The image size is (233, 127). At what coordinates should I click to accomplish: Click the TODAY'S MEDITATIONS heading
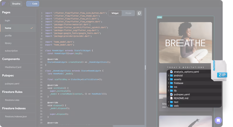pyautogui.click(x=186, y=67)
